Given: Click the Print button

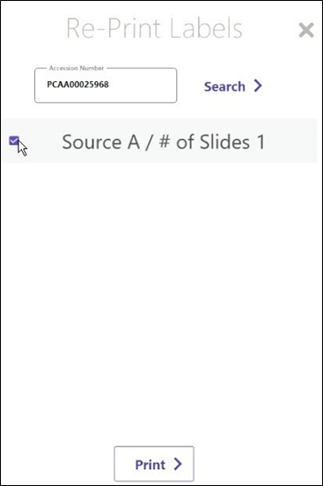Looking at the screenshot, I should click(x=154, y=464).
